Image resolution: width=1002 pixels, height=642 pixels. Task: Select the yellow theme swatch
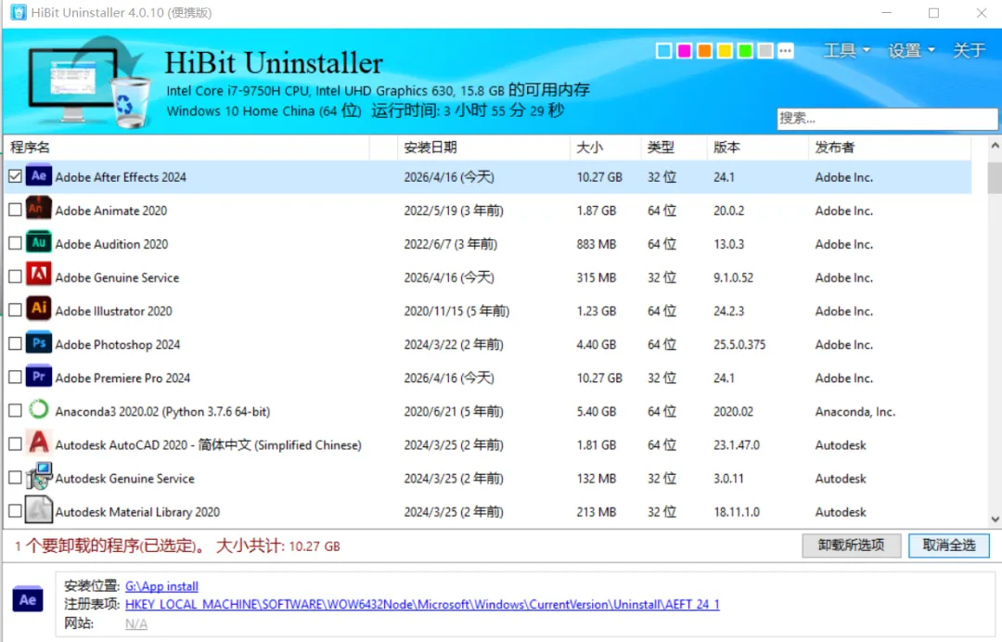pos(725,50)
